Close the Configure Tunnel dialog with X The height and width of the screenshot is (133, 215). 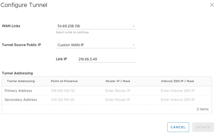[x=212, y=5]
